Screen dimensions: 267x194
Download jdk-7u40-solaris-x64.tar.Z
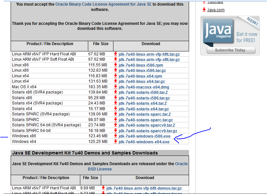click(x=143, y=103)
